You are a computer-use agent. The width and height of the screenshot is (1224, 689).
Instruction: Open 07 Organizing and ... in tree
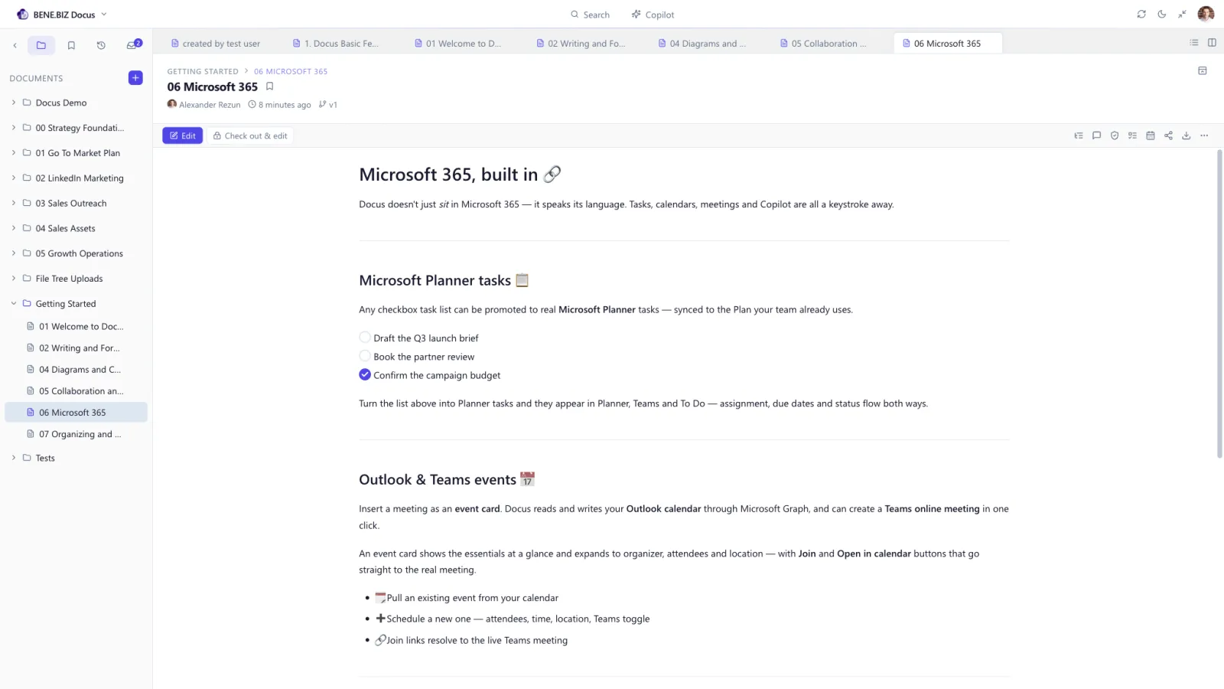tap(76, 434)
